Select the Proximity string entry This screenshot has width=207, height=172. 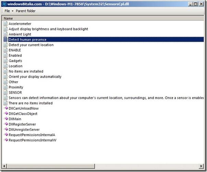pyautogui.click(x=16, y=87)
